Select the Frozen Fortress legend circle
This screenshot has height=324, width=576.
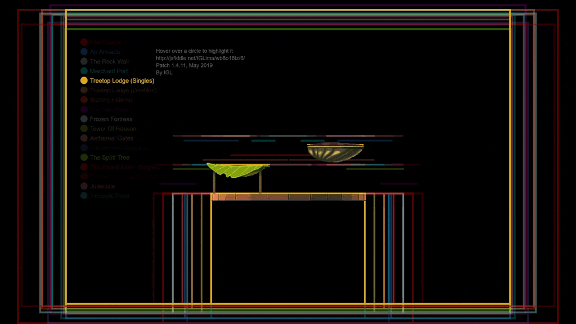[84, 119]
